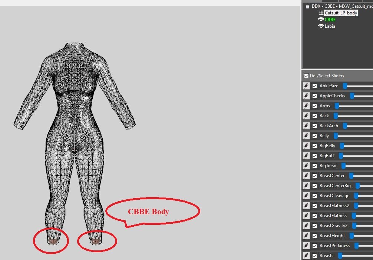The width and height of the screenshot is (373, 260).
Task: Toggle the BackArch checkbox
Action: 314,126
